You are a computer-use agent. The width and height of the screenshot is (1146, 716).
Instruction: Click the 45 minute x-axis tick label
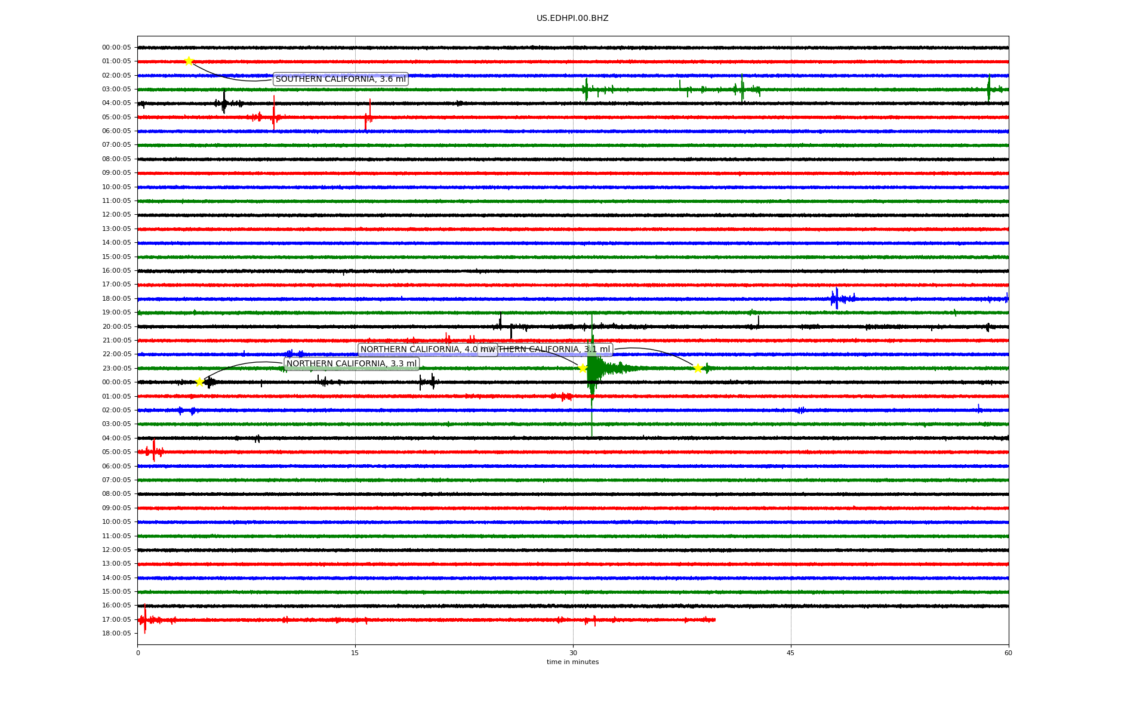click(791, 653)
